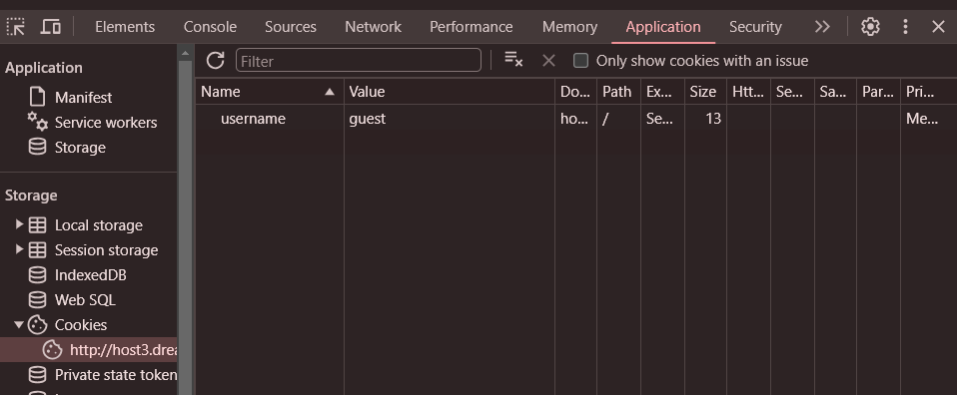Select Private state tokens in sidebar
This screenshot has width=957, height=395.
click(115, 375)
